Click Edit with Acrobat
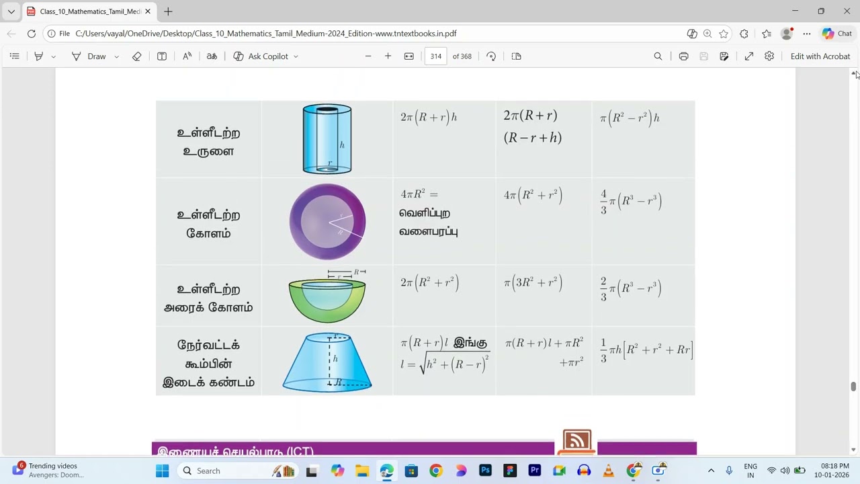The image size is (860, 484). click(x=820, y=56)
